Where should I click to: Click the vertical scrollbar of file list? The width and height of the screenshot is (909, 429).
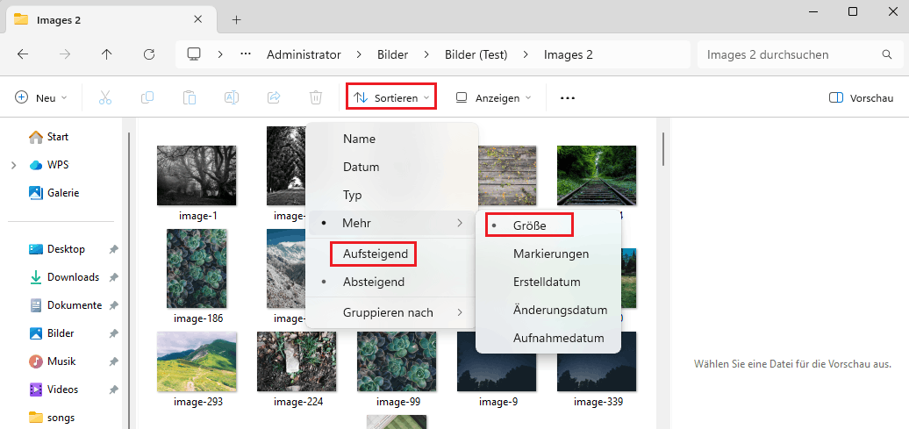[x=662, y=149]
